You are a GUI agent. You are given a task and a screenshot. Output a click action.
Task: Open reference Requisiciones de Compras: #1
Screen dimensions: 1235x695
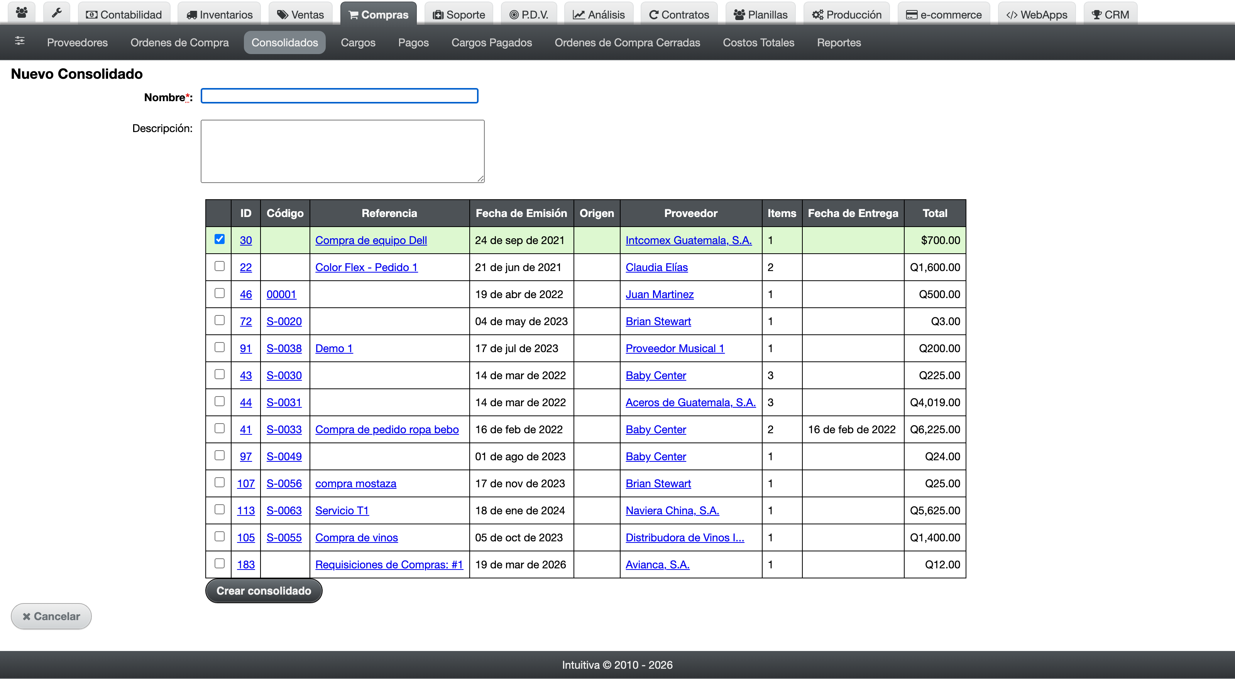389,564
